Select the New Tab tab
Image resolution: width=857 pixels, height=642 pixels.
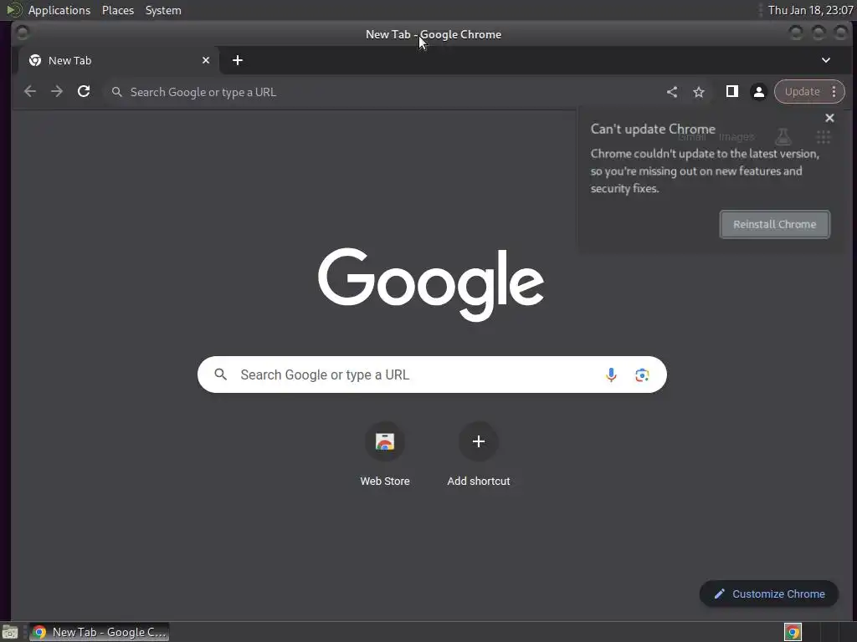click(119, 60)
